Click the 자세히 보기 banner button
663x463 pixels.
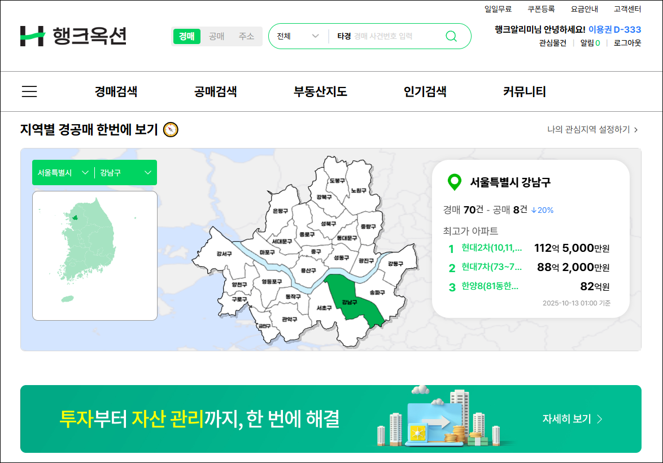click(573, 419)
